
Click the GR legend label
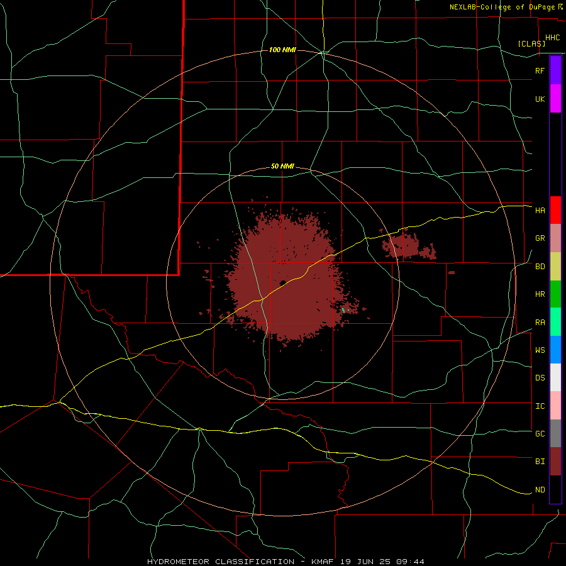click(x=540, y=238)
